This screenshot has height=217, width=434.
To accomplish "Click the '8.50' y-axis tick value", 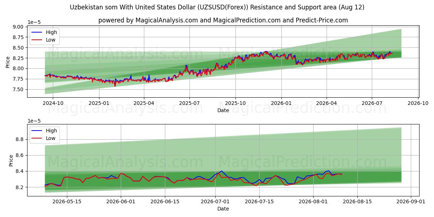I will point(18,48).
